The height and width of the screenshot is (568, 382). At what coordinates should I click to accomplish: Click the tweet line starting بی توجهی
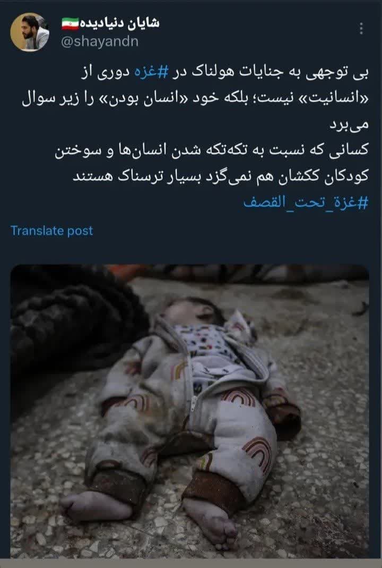coord(224,72)
